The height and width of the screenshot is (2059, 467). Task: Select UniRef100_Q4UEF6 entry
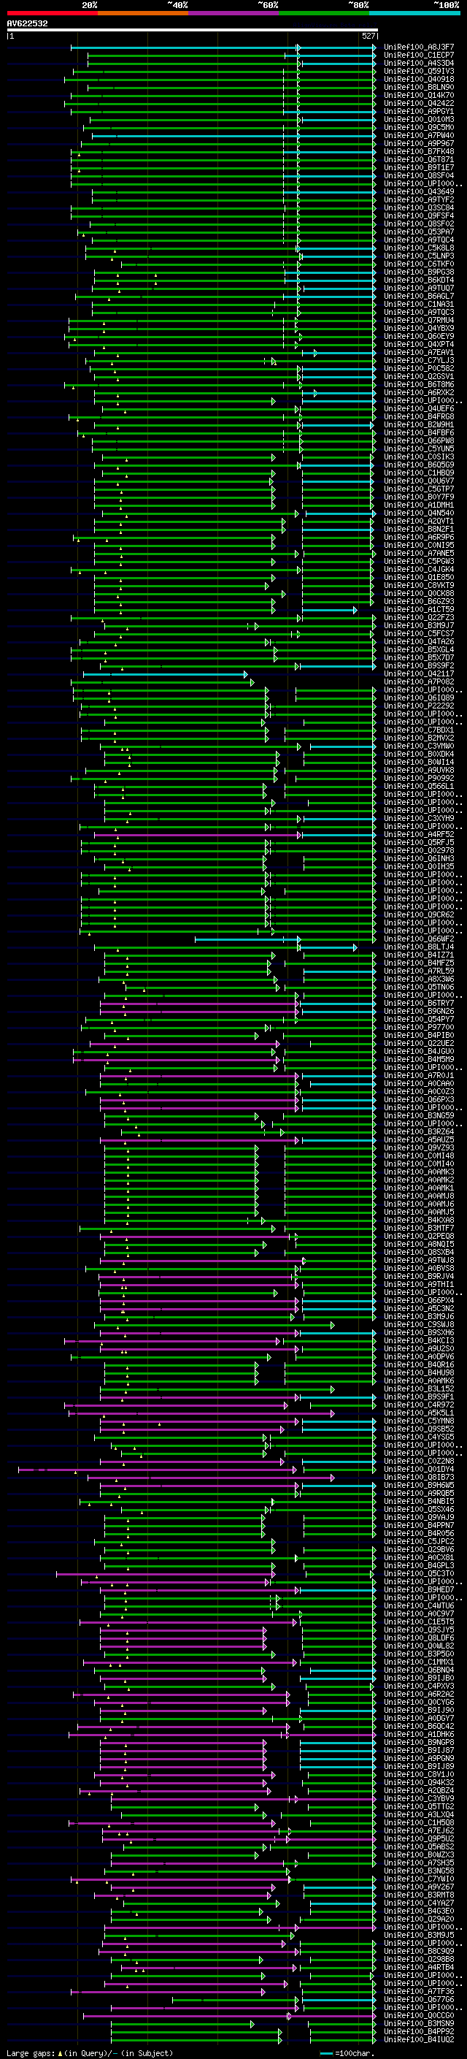click(x=419, y=408)
